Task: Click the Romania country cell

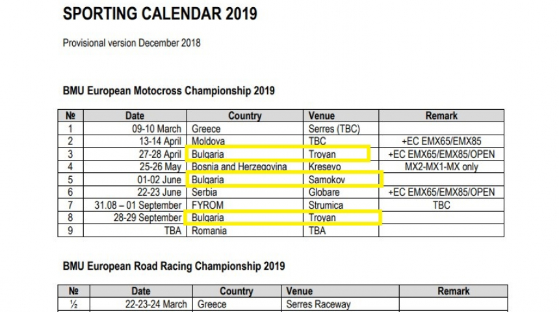Action: (x=210, y=230)
